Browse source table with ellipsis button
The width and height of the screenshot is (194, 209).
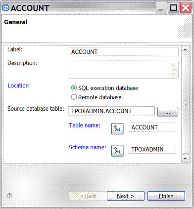tap(168, 112)
